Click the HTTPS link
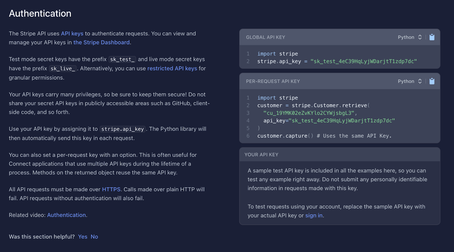This screenshot has height=252, width=454. point(111,189)
